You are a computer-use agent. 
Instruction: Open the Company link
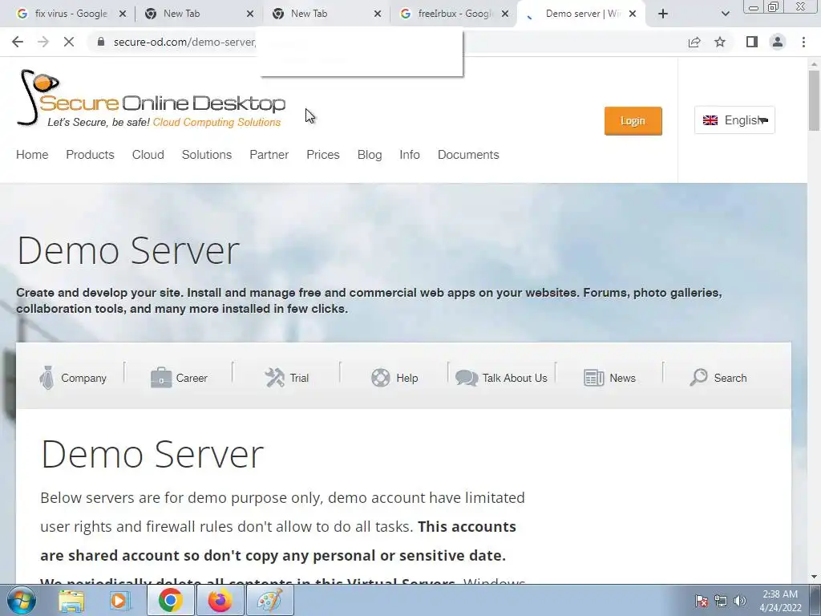pyautogui.click(x=83, y=379)
